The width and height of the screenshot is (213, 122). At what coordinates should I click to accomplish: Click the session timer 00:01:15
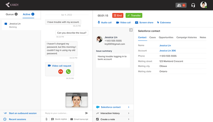coord(103,16)
